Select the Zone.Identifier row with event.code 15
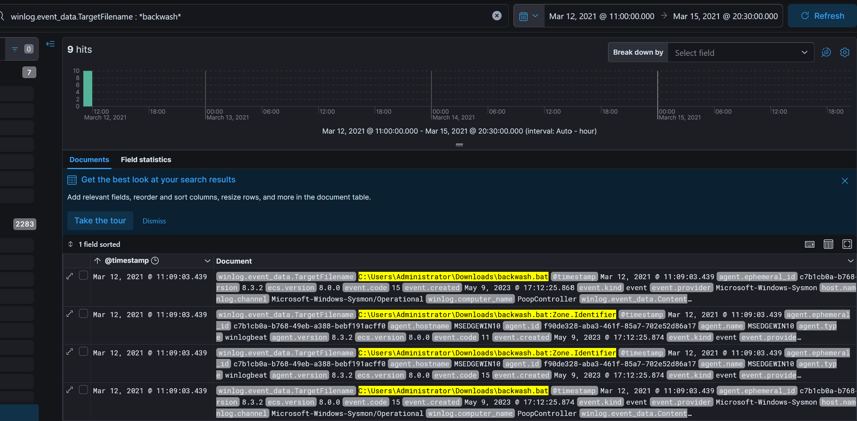This screenshot has height=421, width=857. [x=83, y=351]
